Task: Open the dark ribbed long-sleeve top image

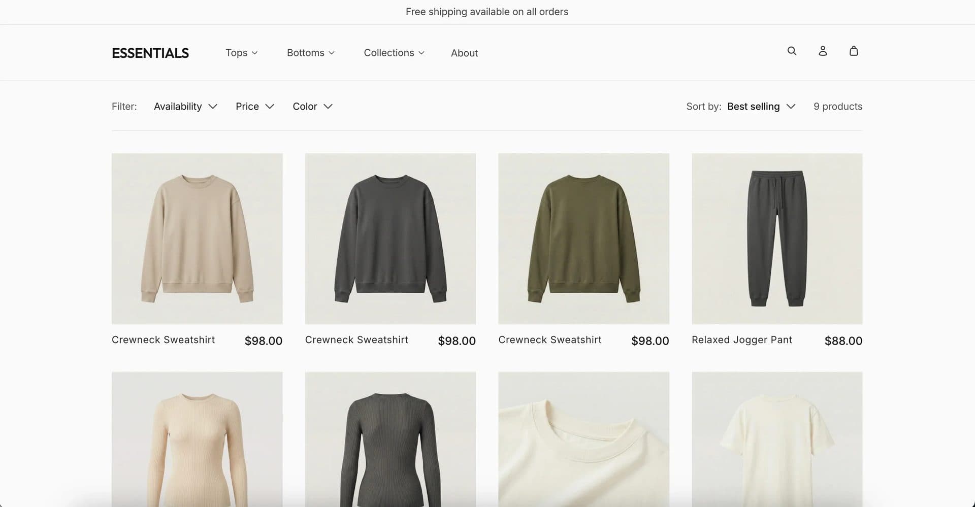Action: 391,440
